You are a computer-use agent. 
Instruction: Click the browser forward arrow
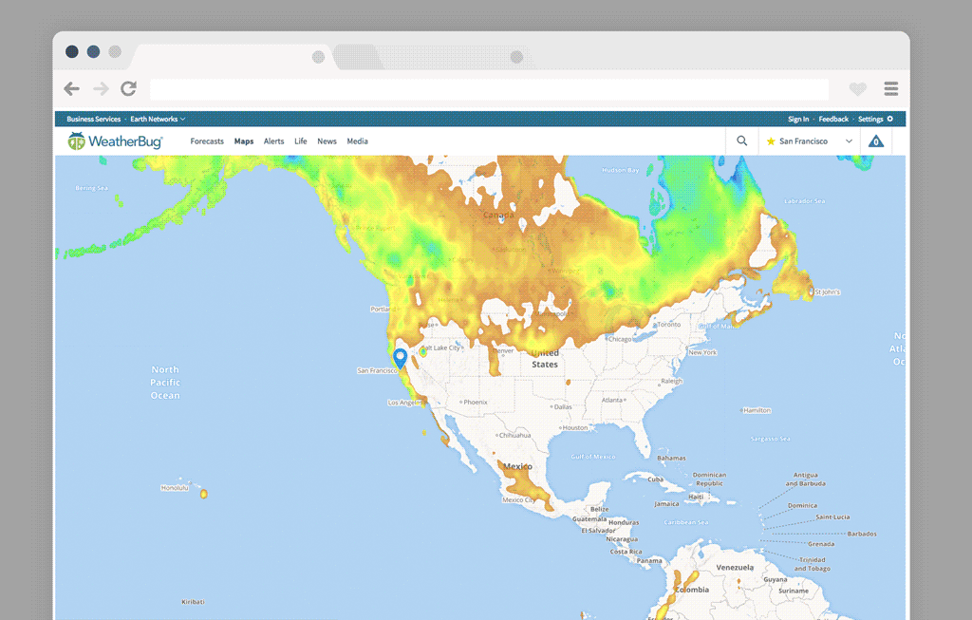point(101,88)
